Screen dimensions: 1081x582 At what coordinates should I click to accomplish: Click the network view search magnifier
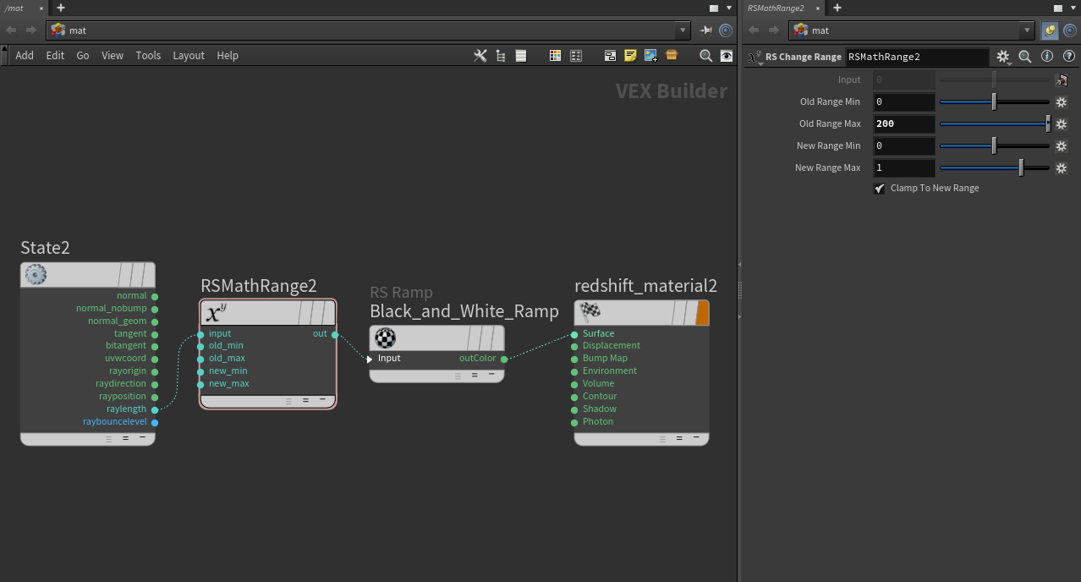(705, 56)
